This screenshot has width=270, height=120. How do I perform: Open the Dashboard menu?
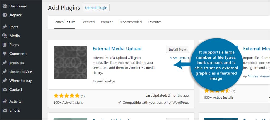coord(18,6)
